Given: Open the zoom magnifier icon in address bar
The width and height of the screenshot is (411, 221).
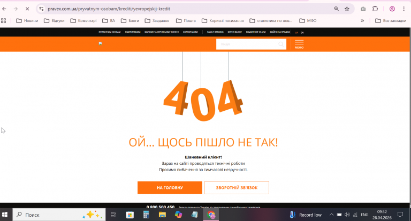Looking at the screenshot, I should (337, 9).
